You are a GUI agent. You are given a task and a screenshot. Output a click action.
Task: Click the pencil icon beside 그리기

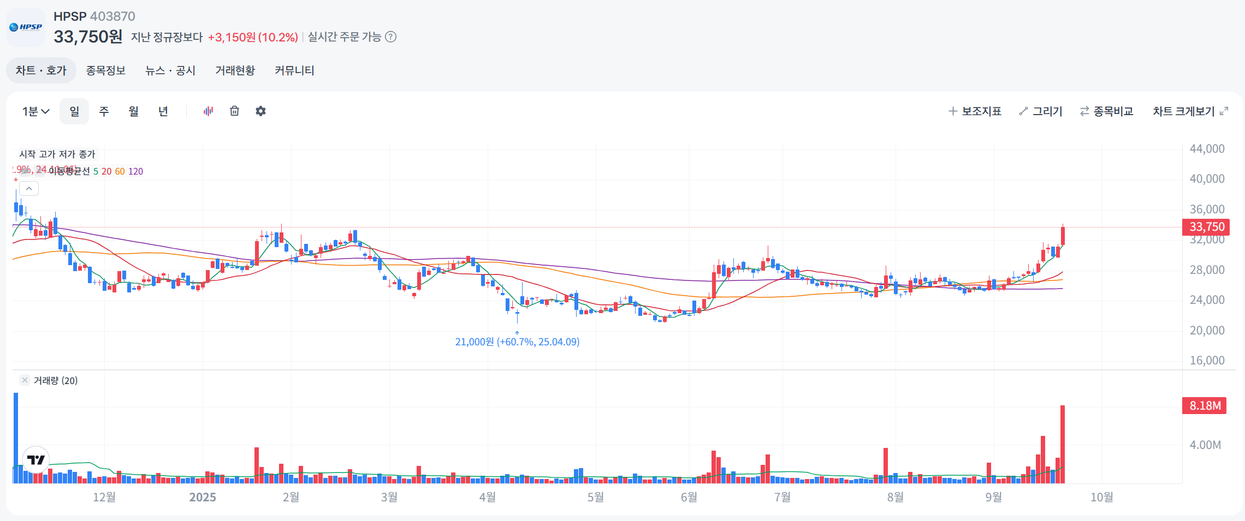[x=1023, y=111]
